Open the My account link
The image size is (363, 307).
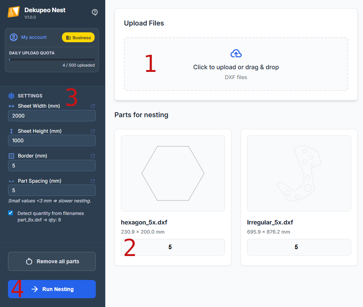coord(34,37)
